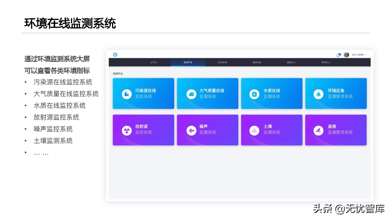Click the slide title 环境在线监测系统
The height and width of the screenshot is (220, 391).
pos(70,23)
